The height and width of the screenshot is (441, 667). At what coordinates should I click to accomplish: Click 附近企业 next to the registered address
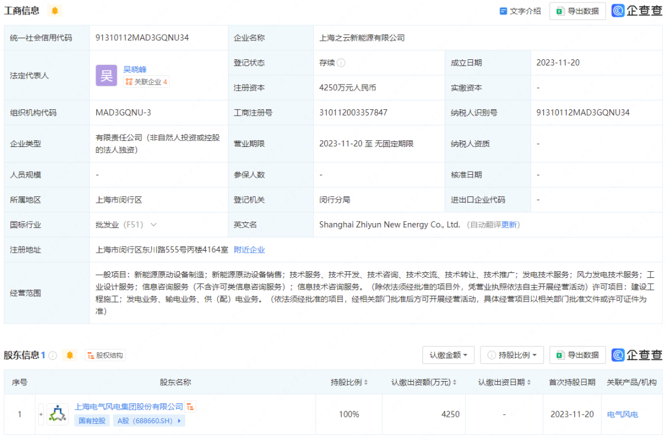(250, 250)
